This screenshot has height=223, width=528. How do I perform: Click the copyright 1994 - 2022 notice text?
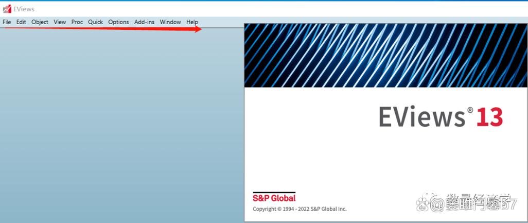(x=300, y=209)
